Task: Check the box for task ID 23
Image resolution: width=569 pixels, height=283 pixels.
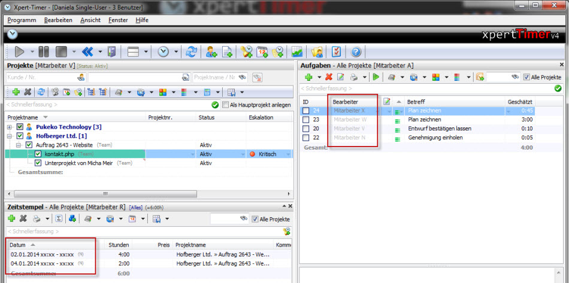Action: tap(306, 120)
